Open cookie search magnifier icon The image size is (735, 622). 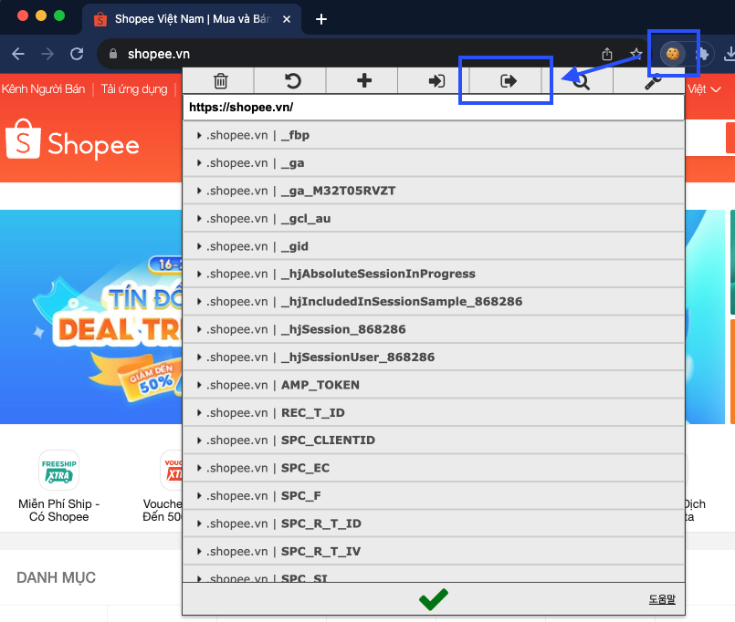tap(581, 82)
